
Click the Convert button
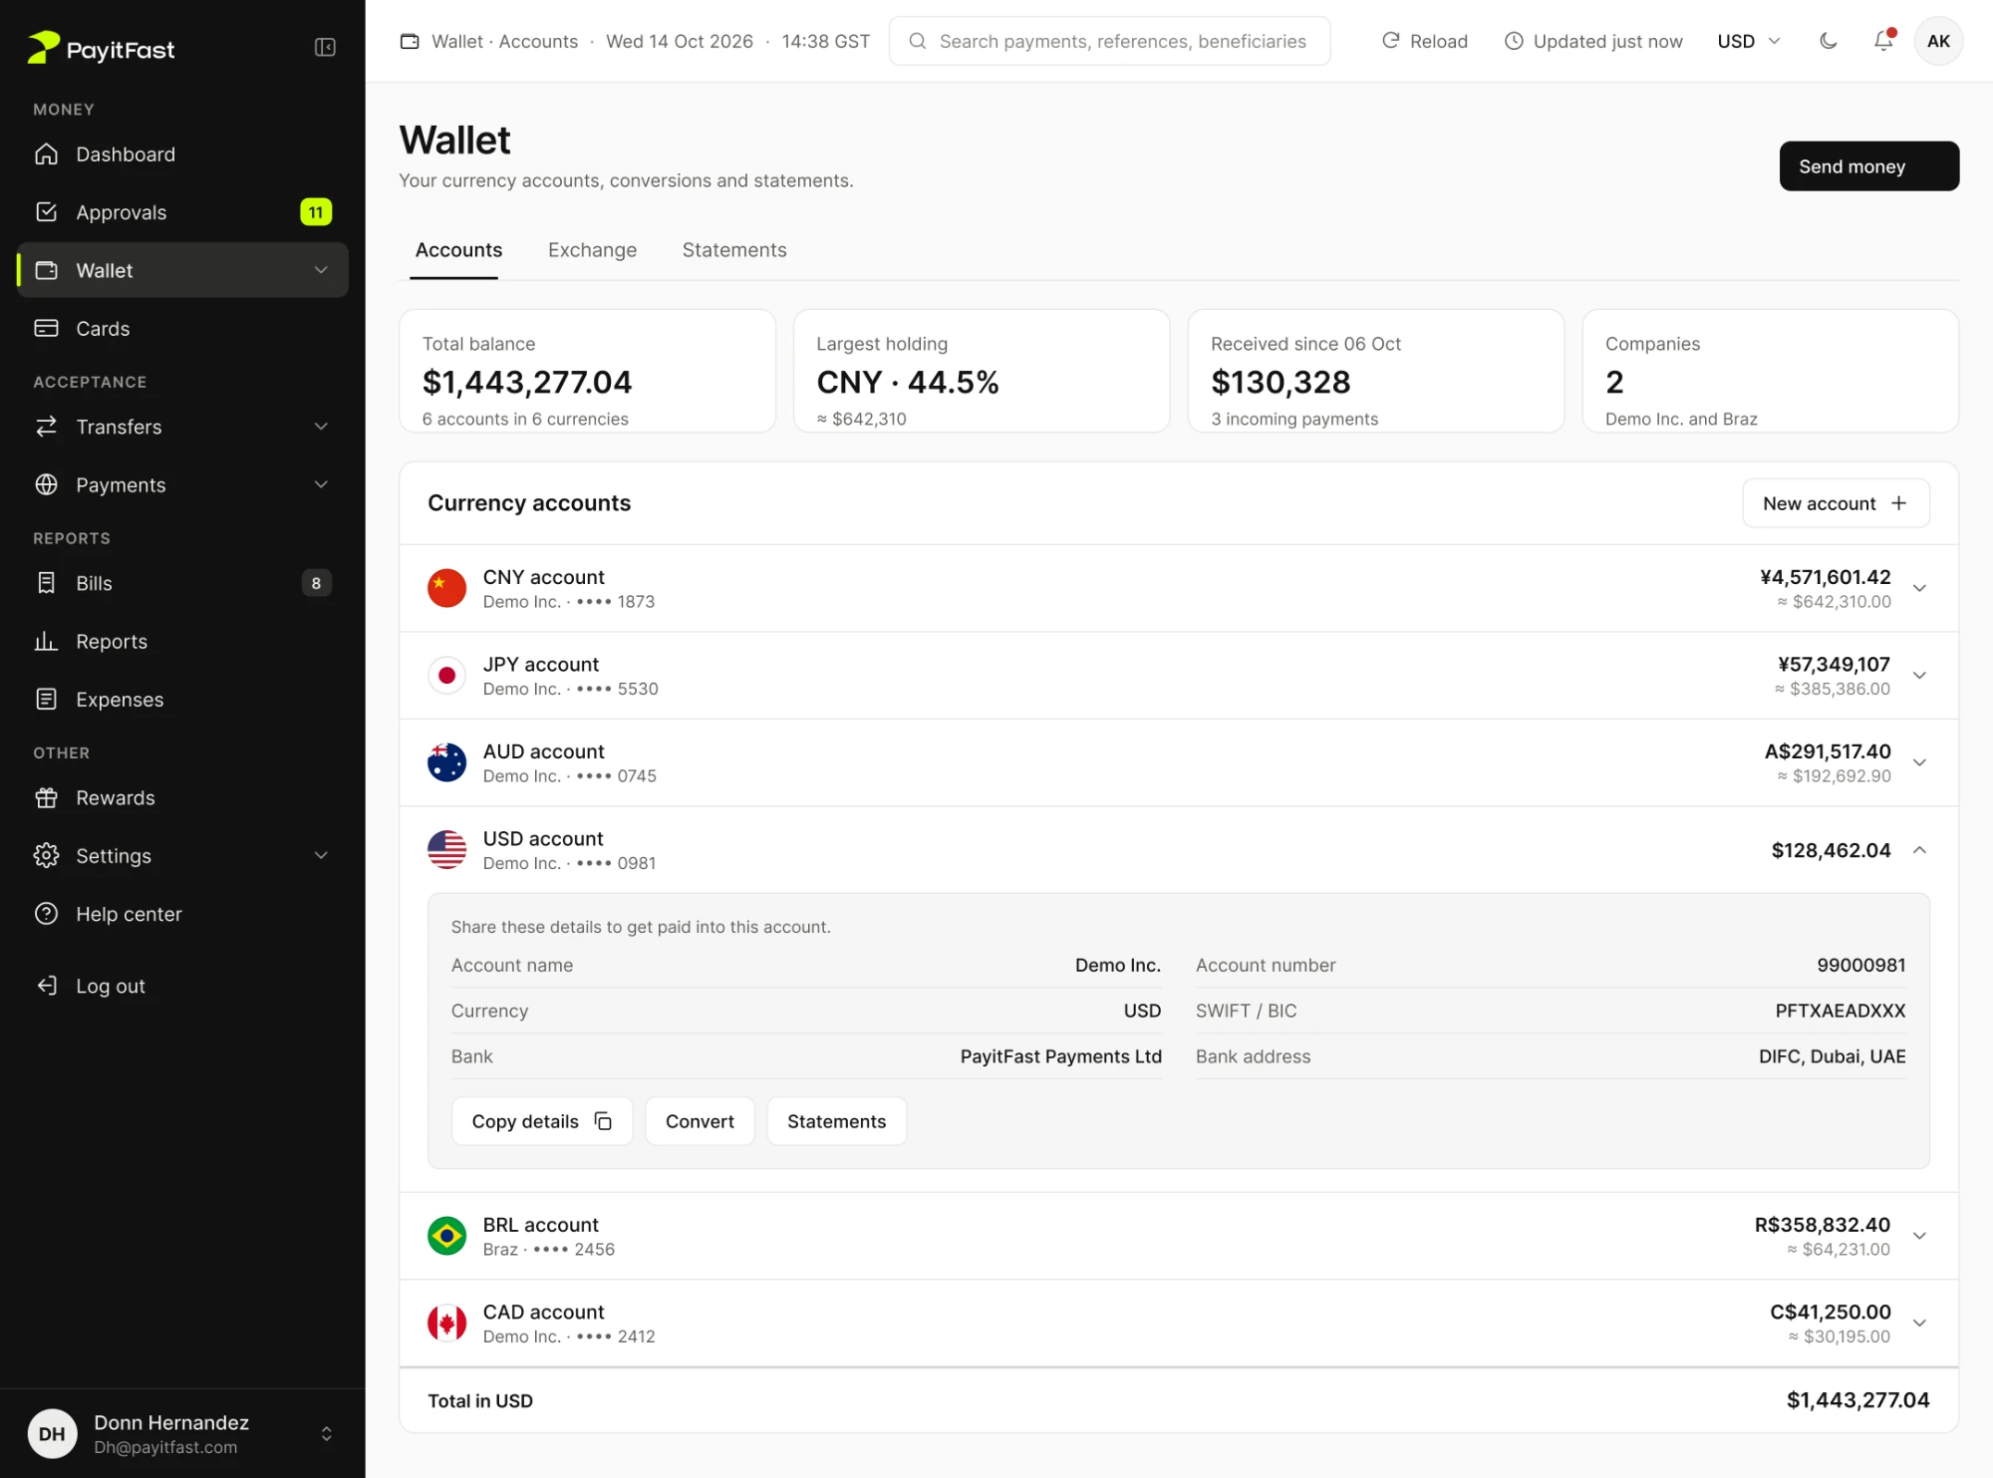700,1121
